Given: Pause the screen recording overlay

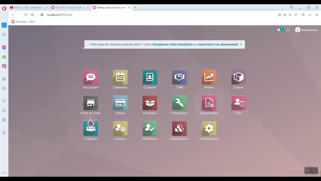Looking at the screenshot, I should pyautogui.click(x=308, y=170).
